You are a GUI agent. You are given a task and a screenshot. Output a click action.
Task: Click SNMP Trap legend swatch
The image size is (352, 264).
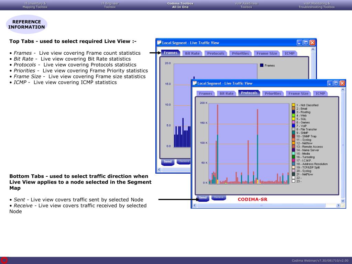294,136
